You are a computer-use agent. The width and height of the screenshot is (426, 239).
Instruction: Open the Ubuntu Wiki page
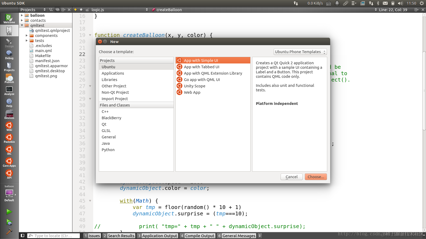point(9,126)
